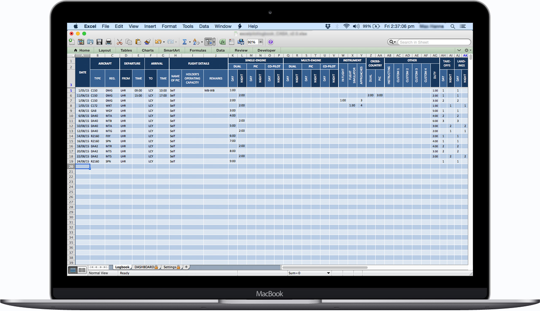Click the WB-WB remarks cell

216,91
